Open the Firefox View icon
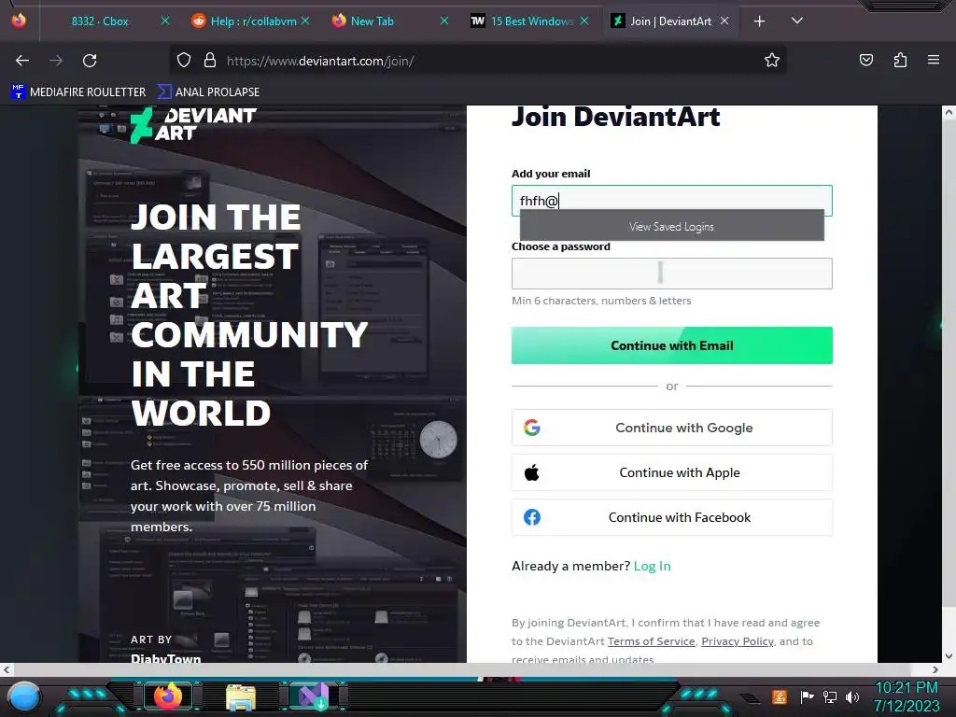 pyautogui.click(x=19, y=21)
